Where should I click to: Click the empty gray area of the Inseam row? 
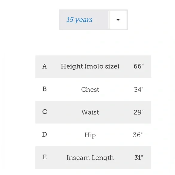[56, 158]
